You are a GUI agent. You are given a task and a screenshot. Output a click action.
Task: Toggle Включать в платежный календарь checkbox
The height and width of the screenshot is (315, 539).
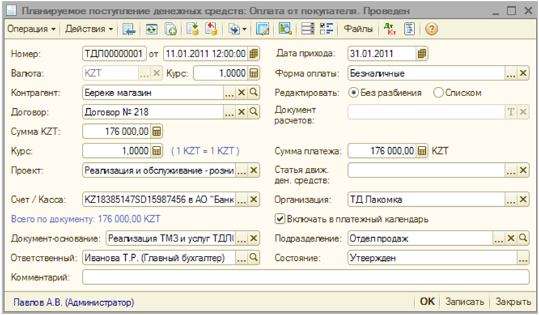[x=280, y=219]
